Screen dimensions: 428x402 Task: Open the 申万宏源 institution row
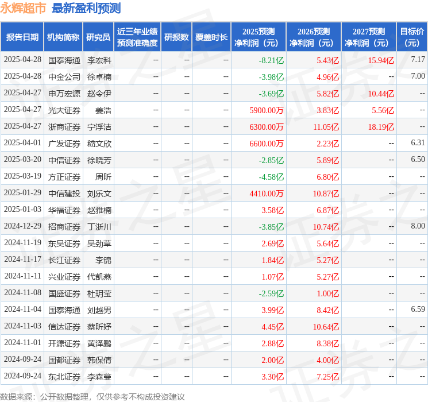[64, 93]
